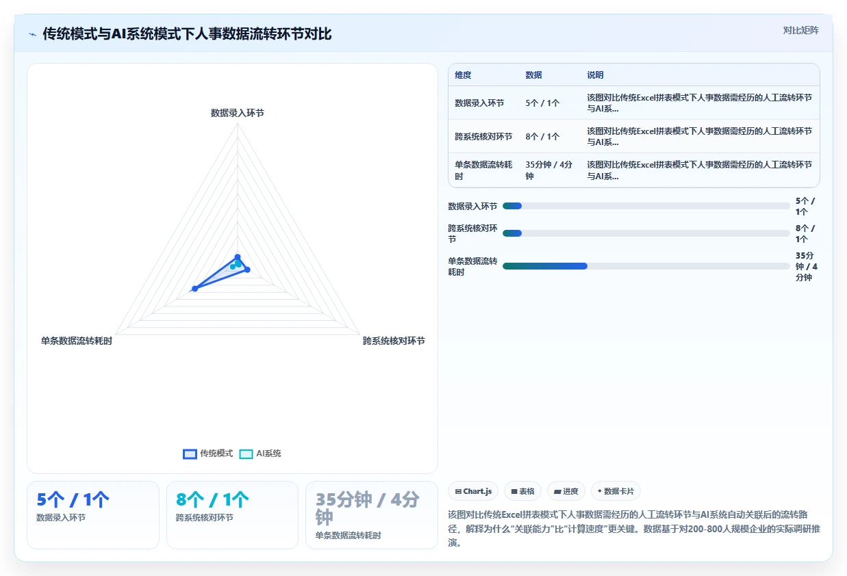
Task: Toggle AI系统 legend in the radar chart
Action: coord(260,454)
